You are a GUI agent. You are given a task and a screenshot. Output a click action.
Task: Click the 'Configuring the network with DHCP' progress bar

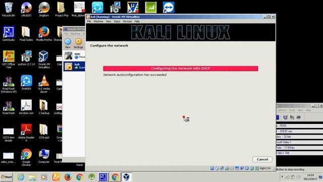click(x=181, y=69)
